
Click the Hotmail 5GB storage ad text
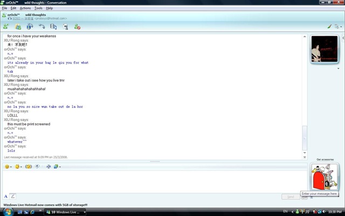click(x=45, y=205)
